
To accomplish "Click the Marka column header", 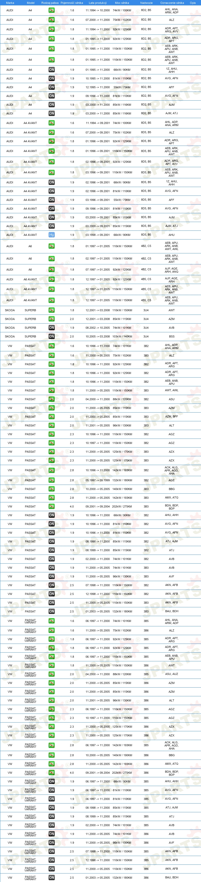I will pyautogui.click(x=10, y=3).
